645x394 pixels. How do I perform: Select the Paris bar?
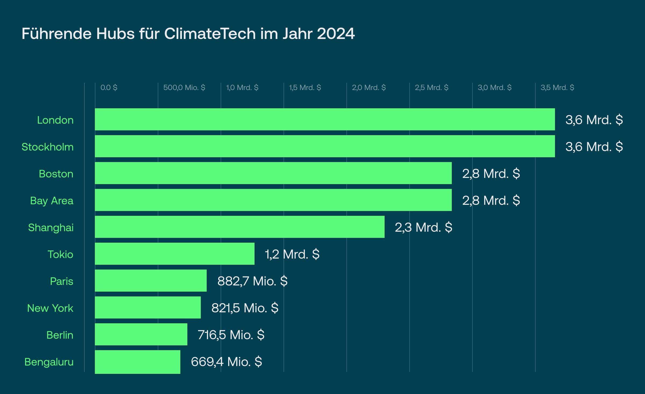click(150, 281)
